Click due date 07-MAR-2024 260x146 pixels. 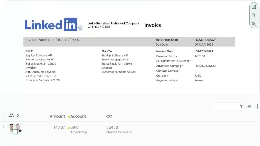(204, 45)
